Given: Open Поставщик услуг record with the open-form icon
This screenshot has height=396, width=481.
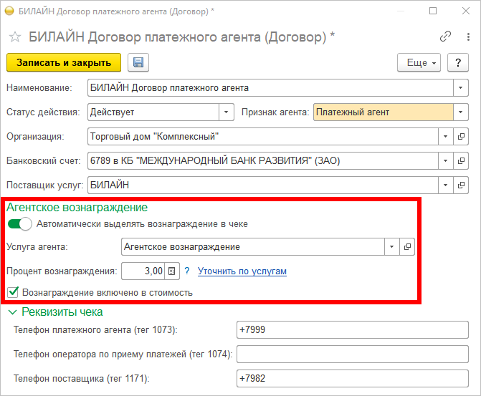Looking at the screenshot, I should [x=461, y=185].
